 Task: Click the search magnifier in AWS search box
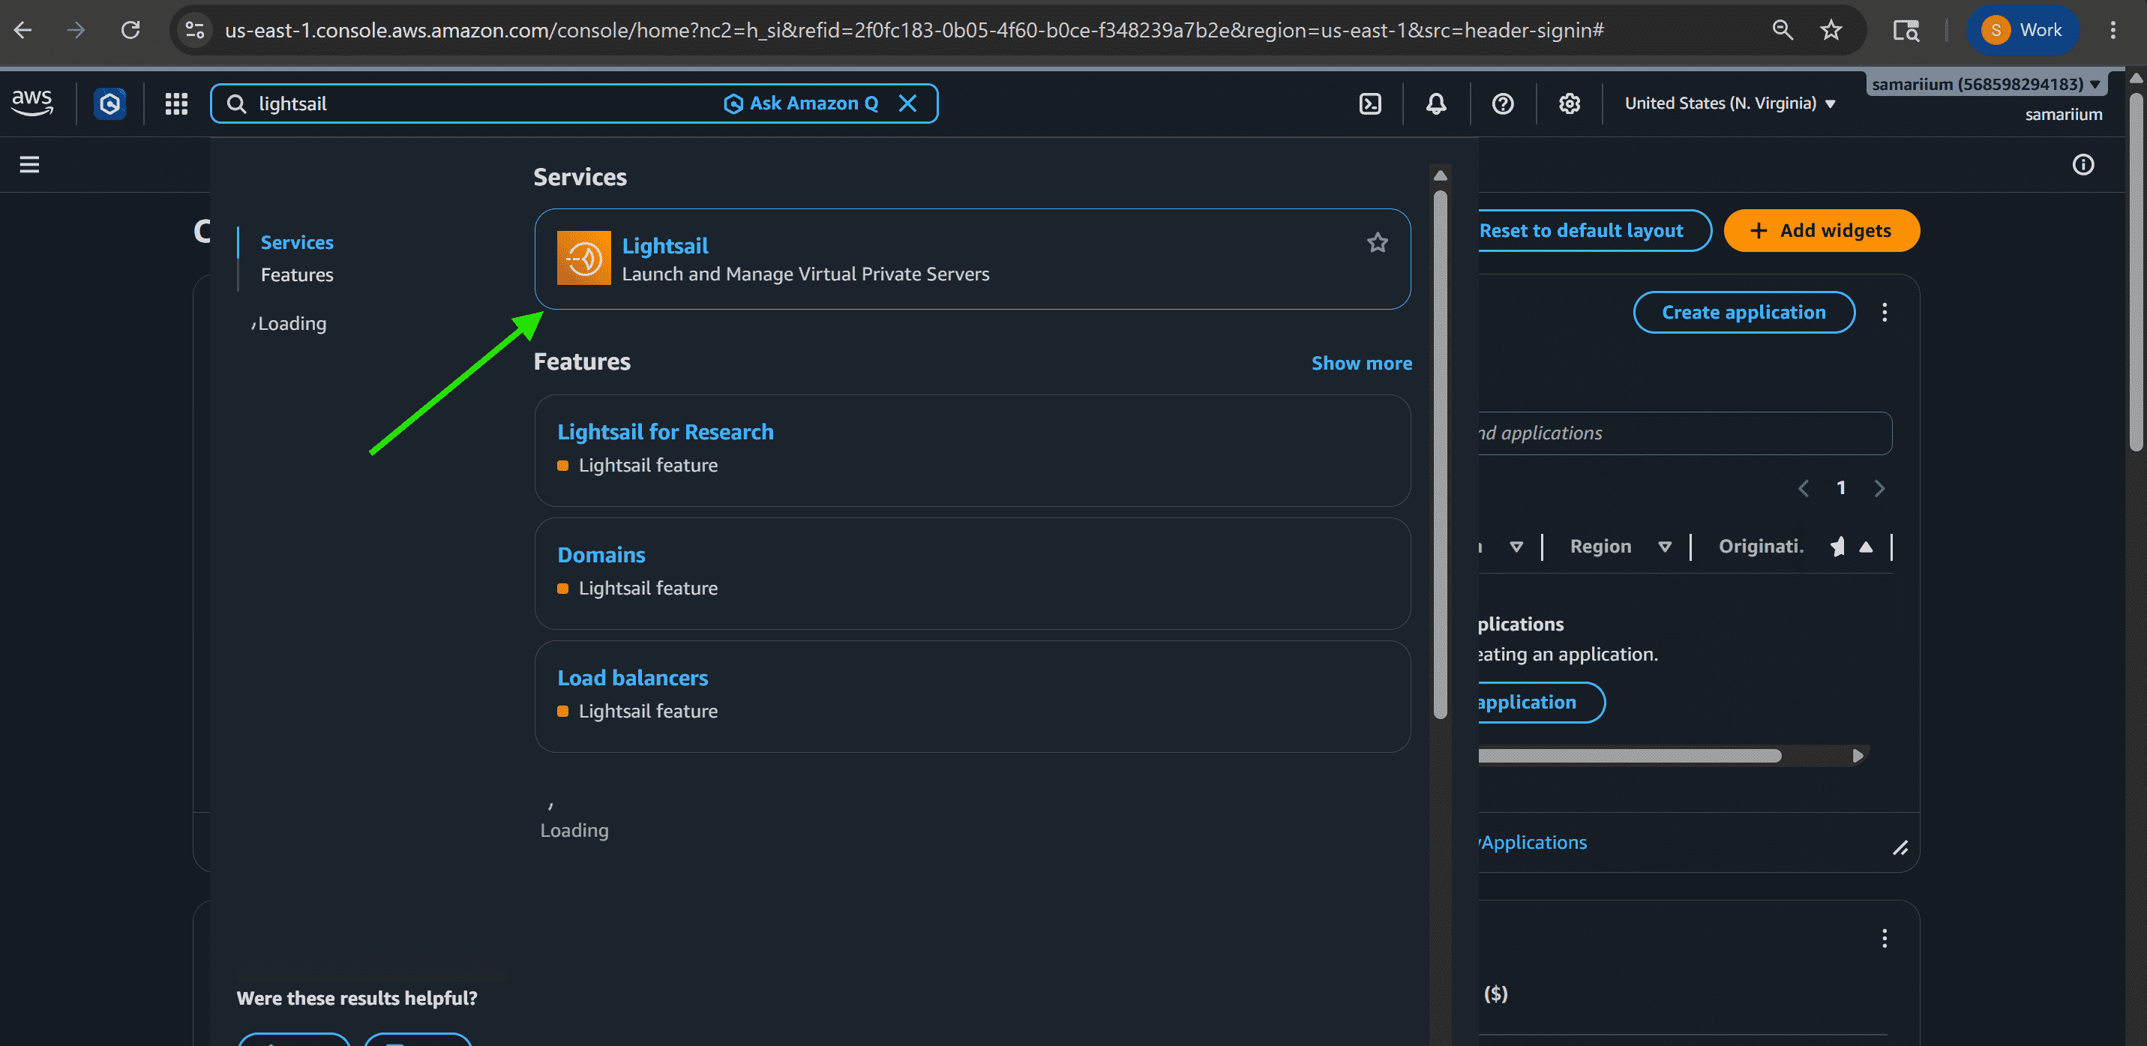tap(237, 103)
